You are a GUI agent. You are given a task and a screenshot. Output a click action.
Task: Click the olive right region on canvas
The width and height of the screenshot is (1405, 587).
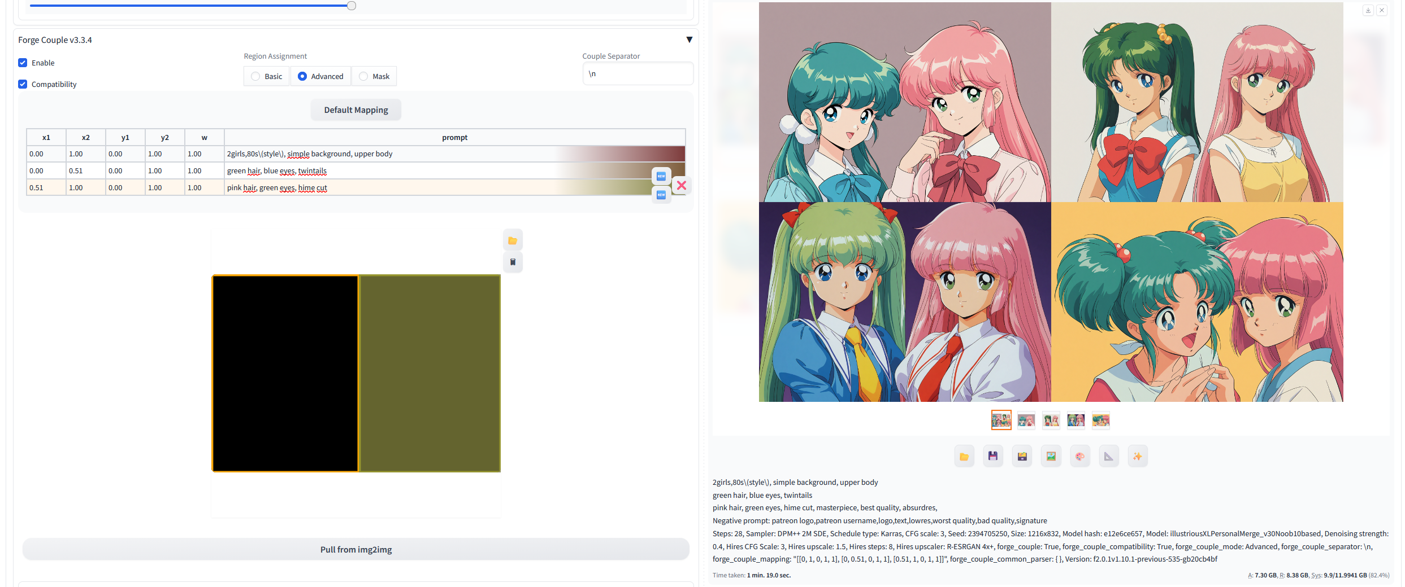click(430, 373)
